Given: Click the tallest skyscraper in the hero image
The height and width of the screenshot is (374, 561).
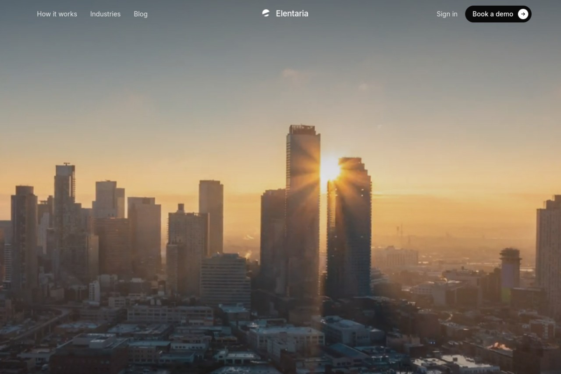Looking at the screenshot, I should 303,210.
